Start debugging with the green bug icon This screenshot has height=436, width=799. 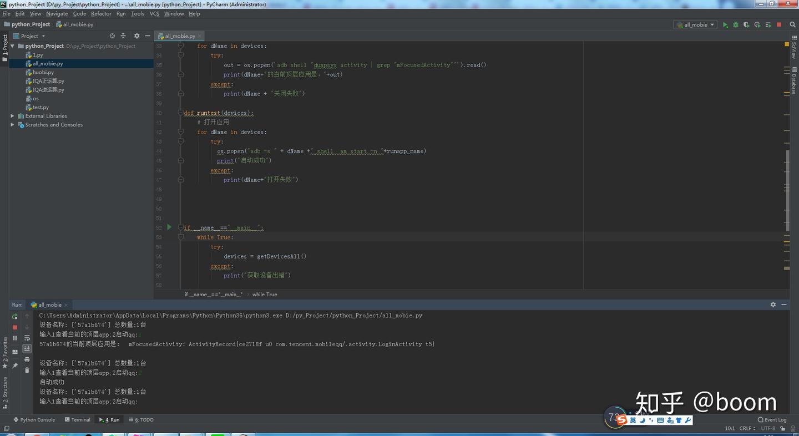[x=736, y=25]
